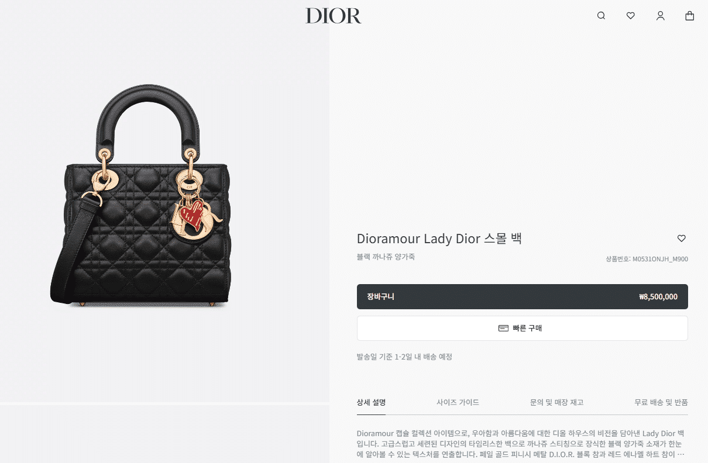Image resolution: width=708 pixels, height=463 pixels.
Task: Open the account profile icon
Action: [x=660, y=16]
